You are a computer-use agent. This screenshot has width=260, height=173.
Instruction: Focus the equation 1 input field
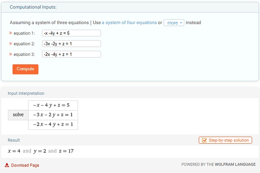[x=71, y=33]
